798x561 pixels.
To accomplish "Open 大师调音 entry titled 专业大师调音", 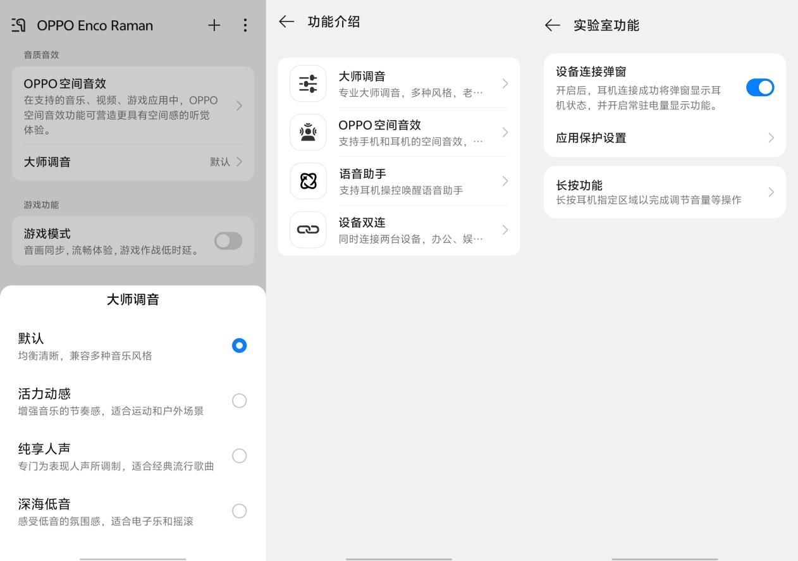I will (x=399, y=83).
